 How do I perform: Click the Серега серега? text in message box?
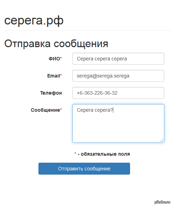(x=95, y=110)
